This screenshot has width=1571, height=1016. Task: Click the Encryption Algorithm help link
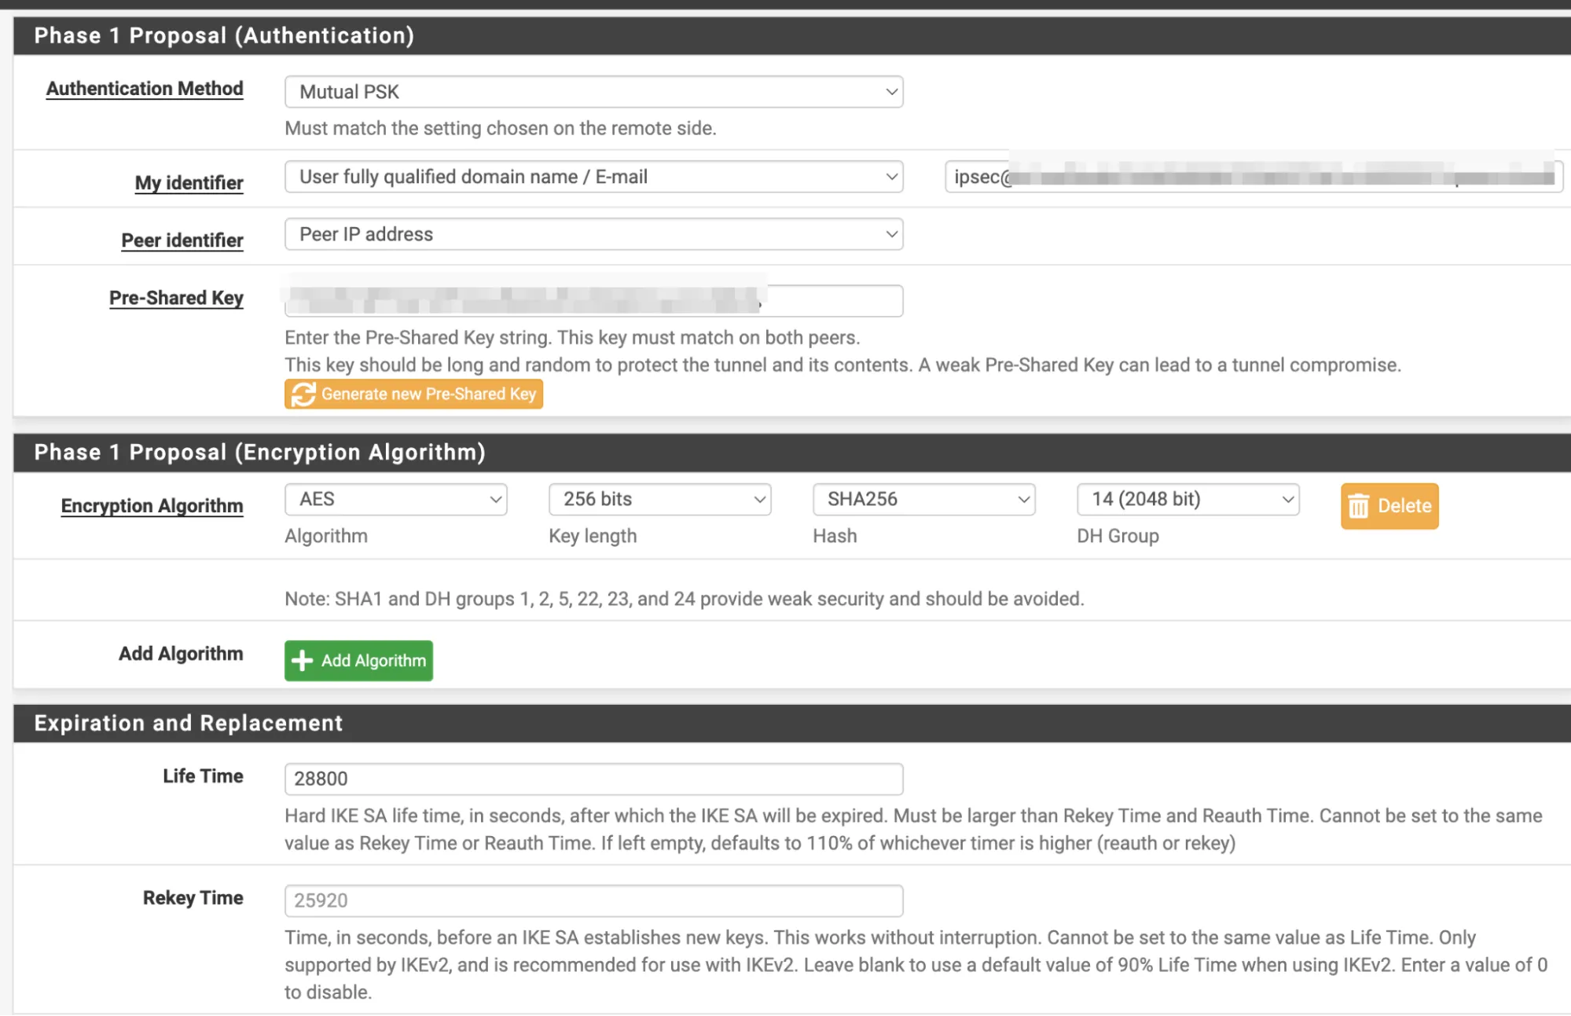point(152,505)
